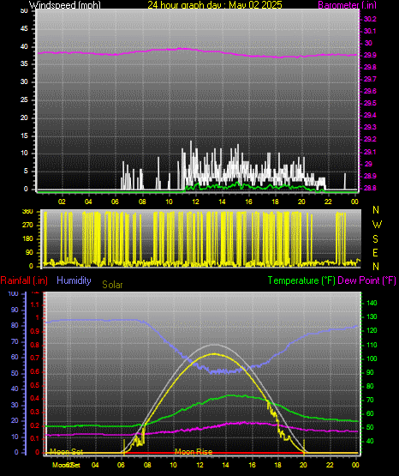This screenshot has width=399, height=476.
Task: Click the Humidity legend label
Action: (x=74, y=280)
